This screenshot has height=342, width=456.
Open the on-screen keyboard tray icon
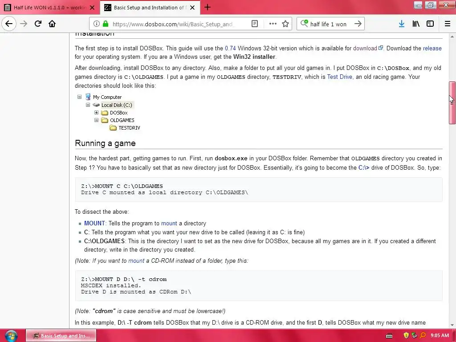[389, 336]
